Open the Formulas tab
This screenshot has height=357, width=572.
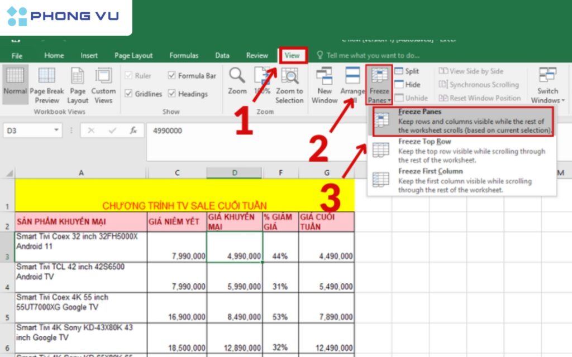(184, 55)
